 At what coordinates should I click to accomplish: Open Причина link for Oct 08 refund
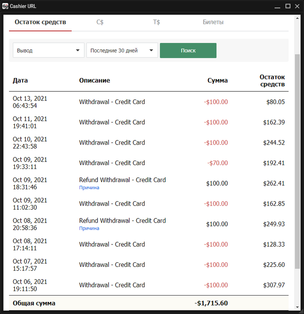coord(89,228)
